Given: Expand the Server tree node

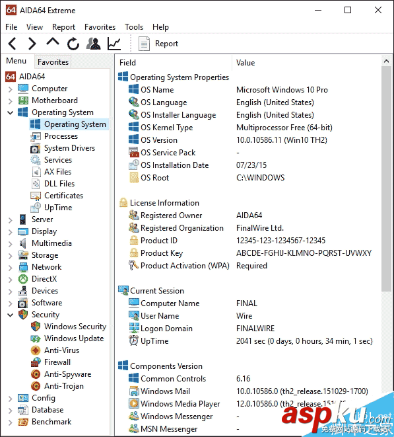Looking at the screenshot, I should (11, 220).
